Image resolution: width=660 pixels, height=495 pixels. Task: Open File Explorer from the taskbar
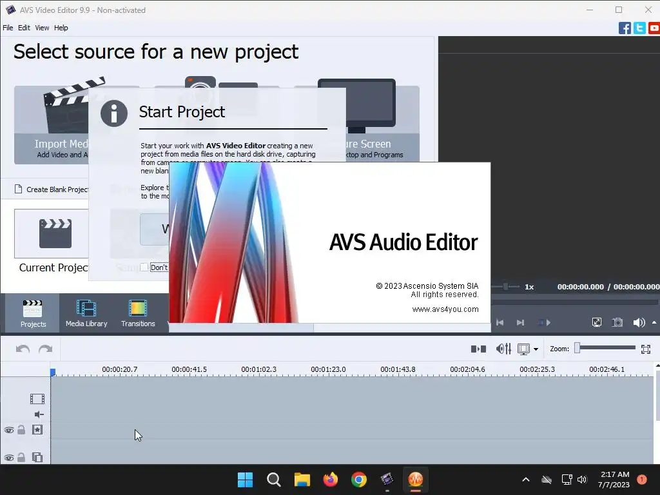(302, 480)
